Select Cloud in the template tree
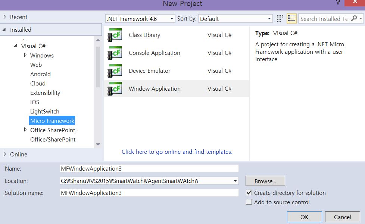 coord(38,83)
